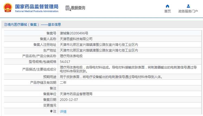203x116 pixels.
Task: Click the 政务服务门户 user icon
Action: click(188, 6)
